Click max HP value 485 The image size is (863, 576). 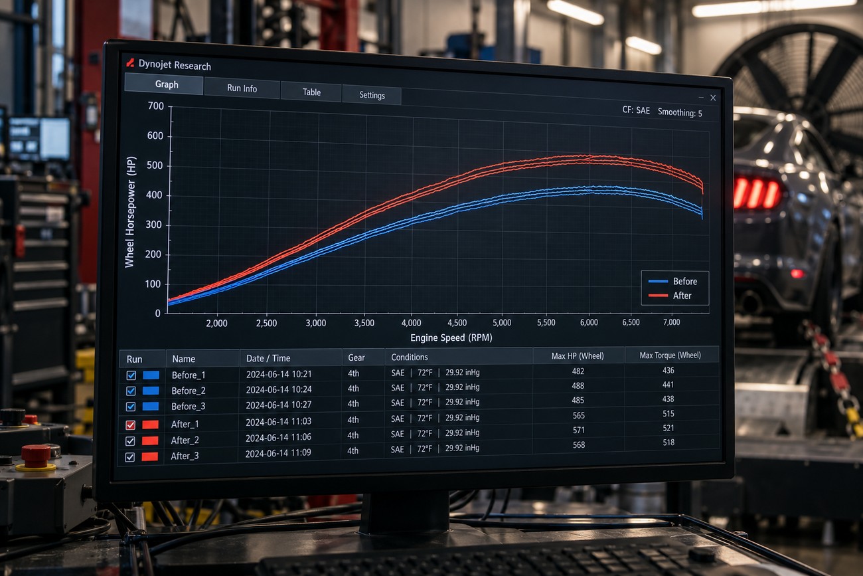[x=578, y=401]
